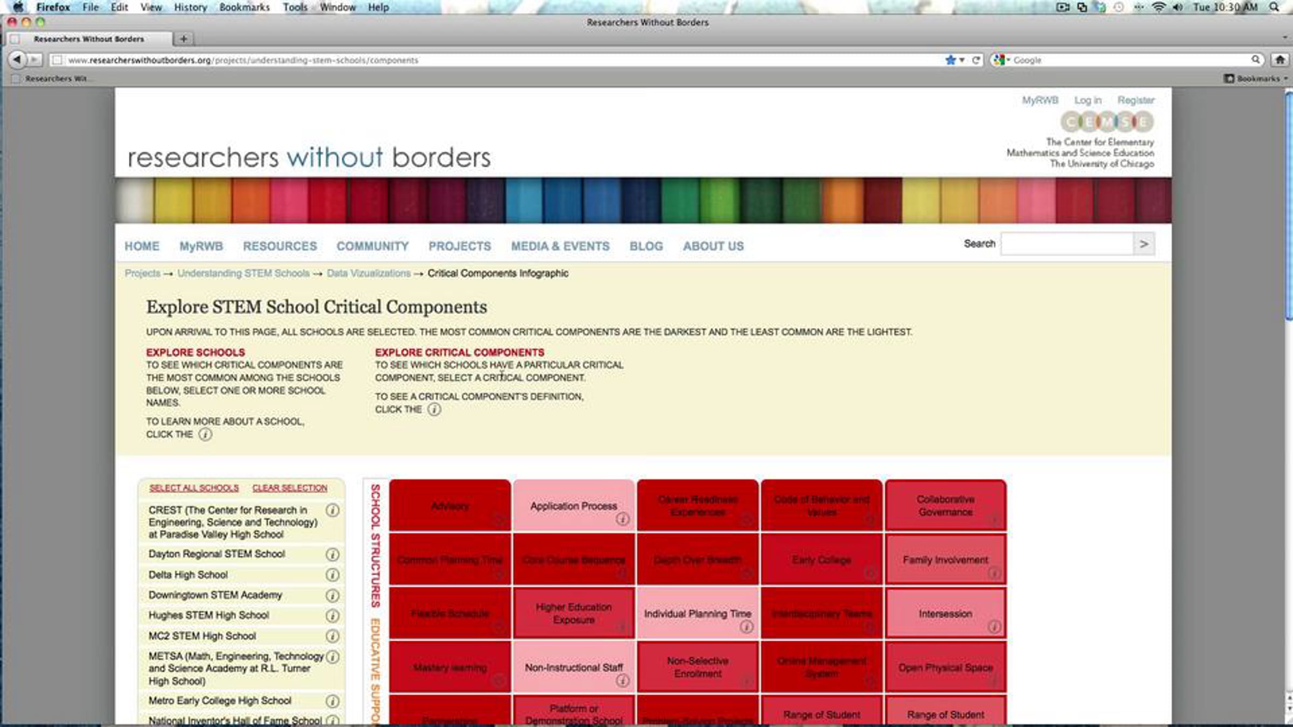Click the SELECT ALL SCHOOLS link
The height and width of the screenshot is (727, 1293).
(194, 488)
